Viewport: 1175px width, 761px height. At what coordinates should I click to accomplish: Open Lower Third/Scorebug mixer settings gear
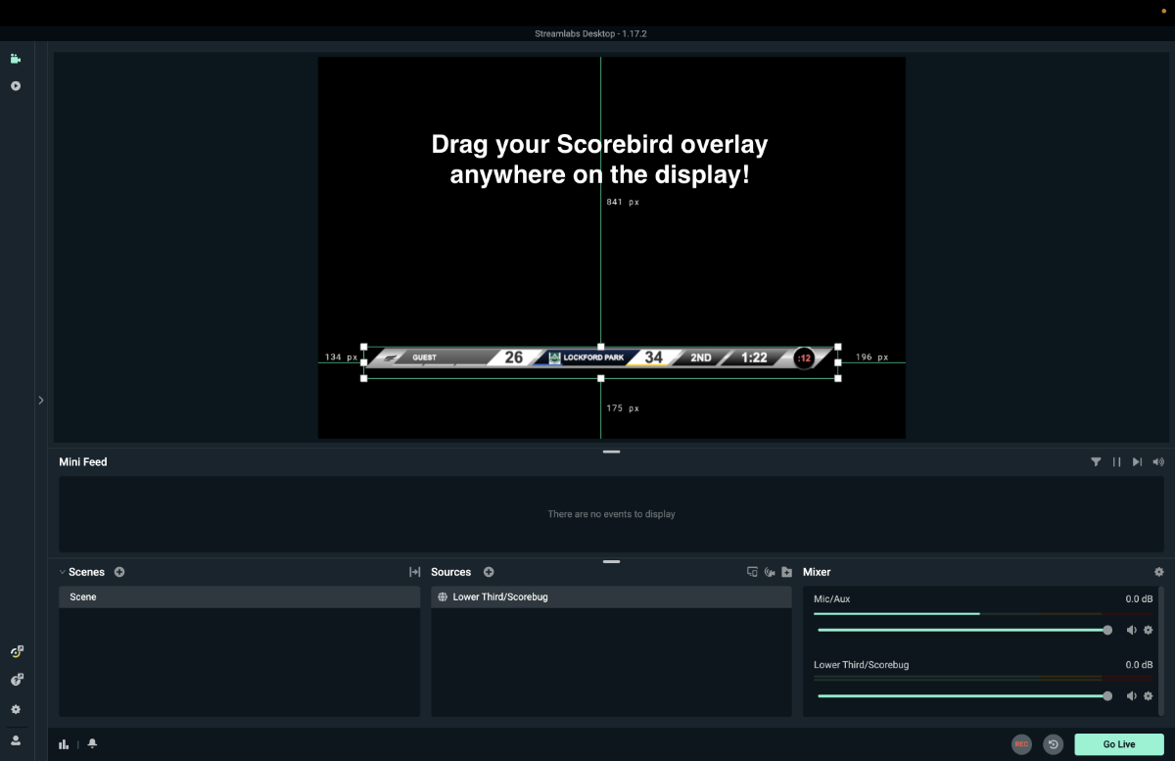click(1149, 695)
